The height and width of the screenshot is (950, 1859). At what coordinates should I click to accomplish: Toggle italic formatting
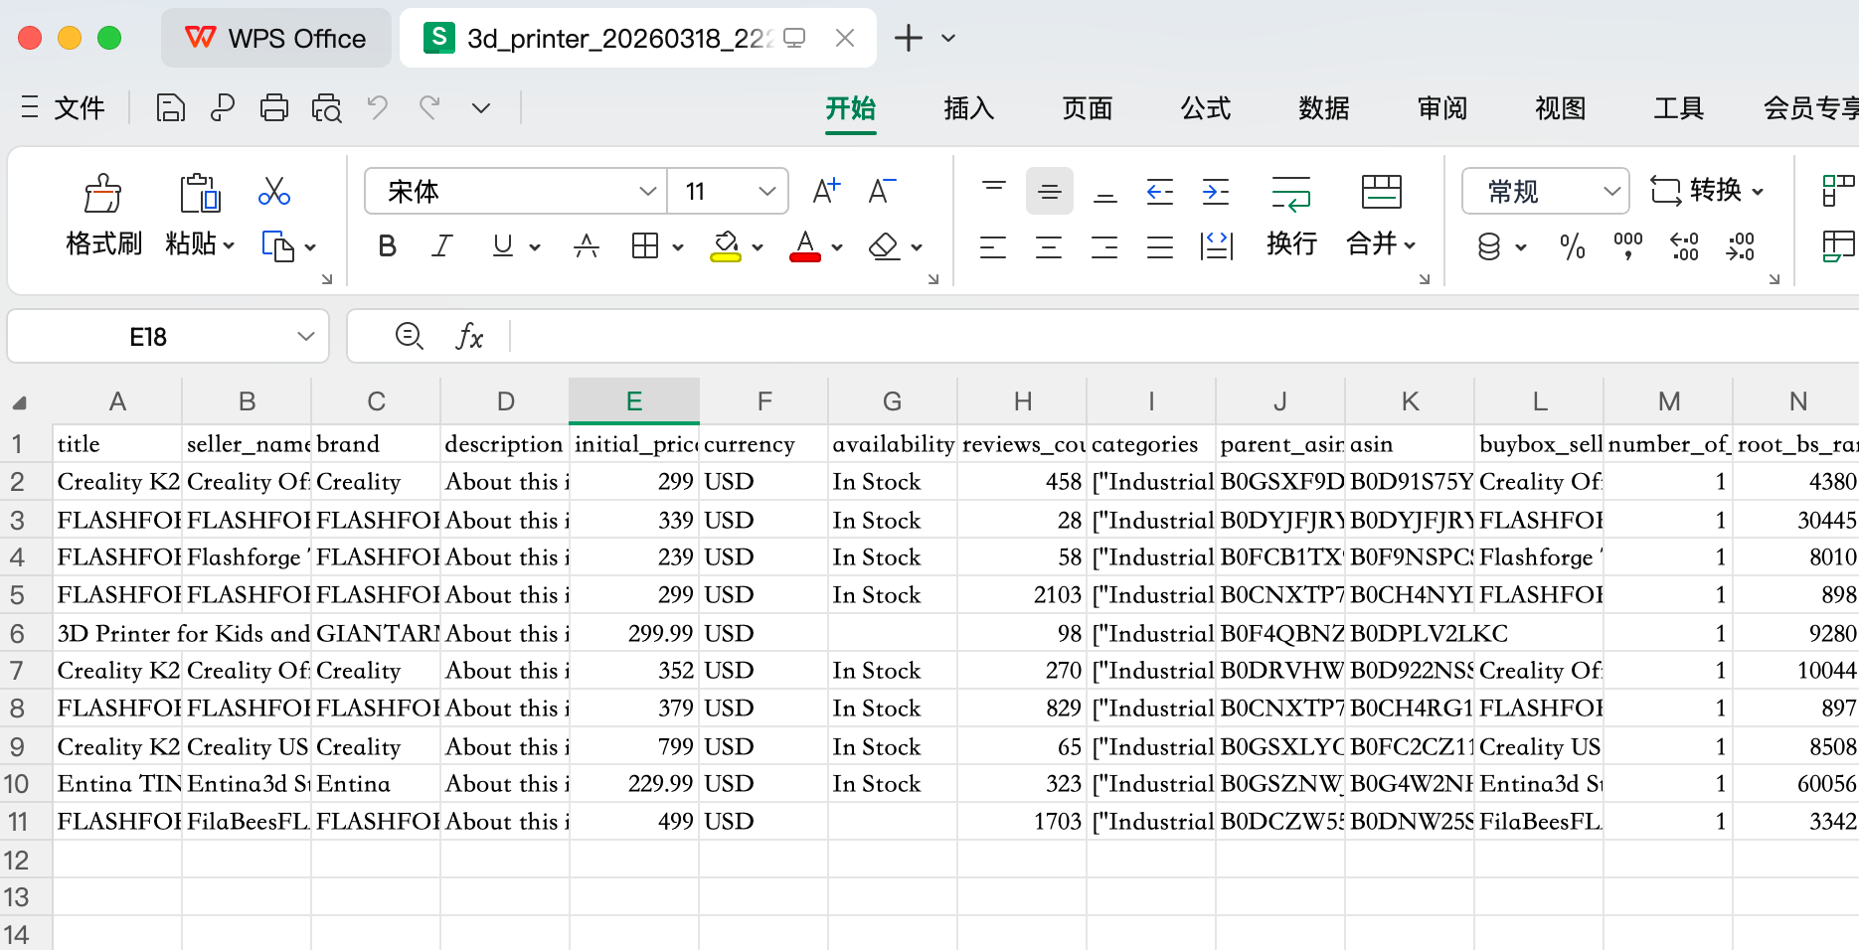click(x=442, y=246)
